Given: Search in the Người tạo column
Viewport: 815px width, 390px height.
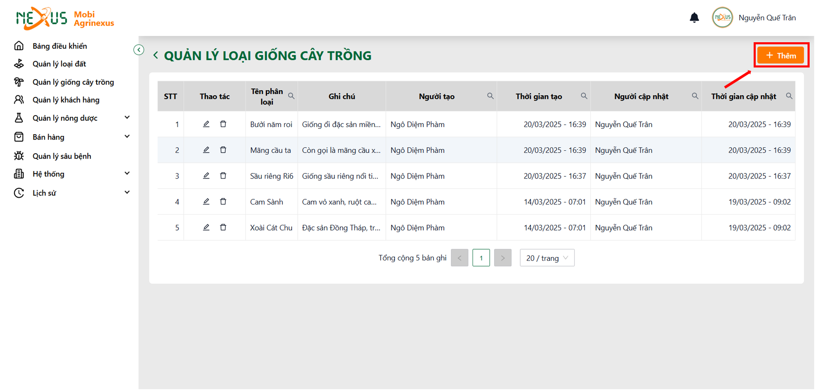Looking at the screenshot, I should [490, 96].
